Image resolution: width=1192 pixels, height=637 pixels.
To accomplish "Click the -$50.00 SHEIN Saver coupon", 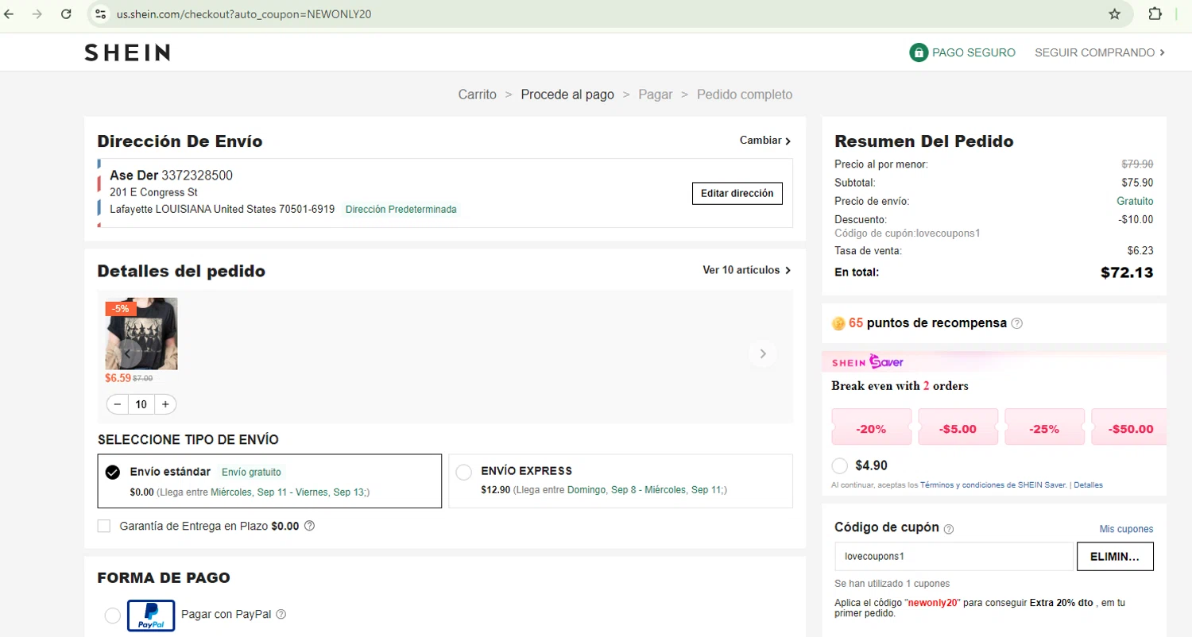I will point(1129,428).
